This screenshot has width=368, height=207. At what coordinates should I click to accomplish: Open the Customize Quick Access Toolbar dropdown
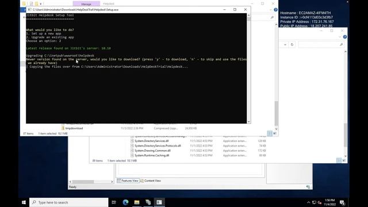[x=41, y=4]
